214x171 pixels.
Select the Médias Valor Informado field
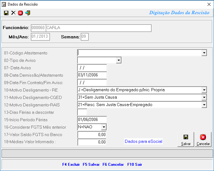click(x=92, y=142)
